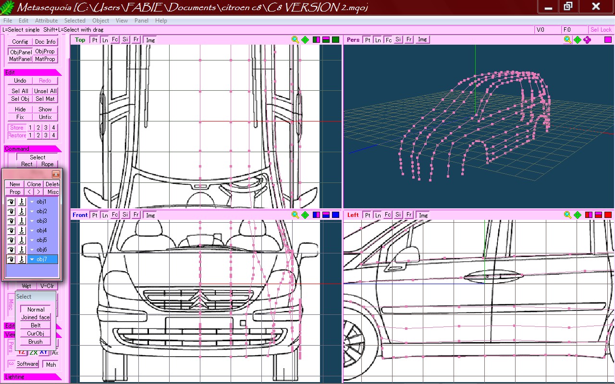Click the Clone button in the object panel
Viewport: 615px width, 384px height.
(x=34, y=184)
